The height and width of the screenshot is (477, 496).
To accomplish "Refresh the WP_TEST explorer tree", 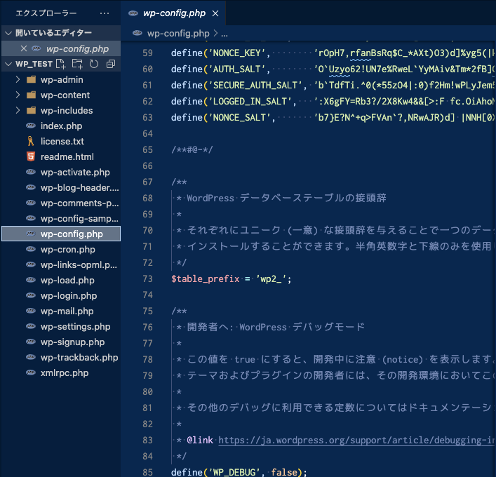I will (x=94, y=64).
